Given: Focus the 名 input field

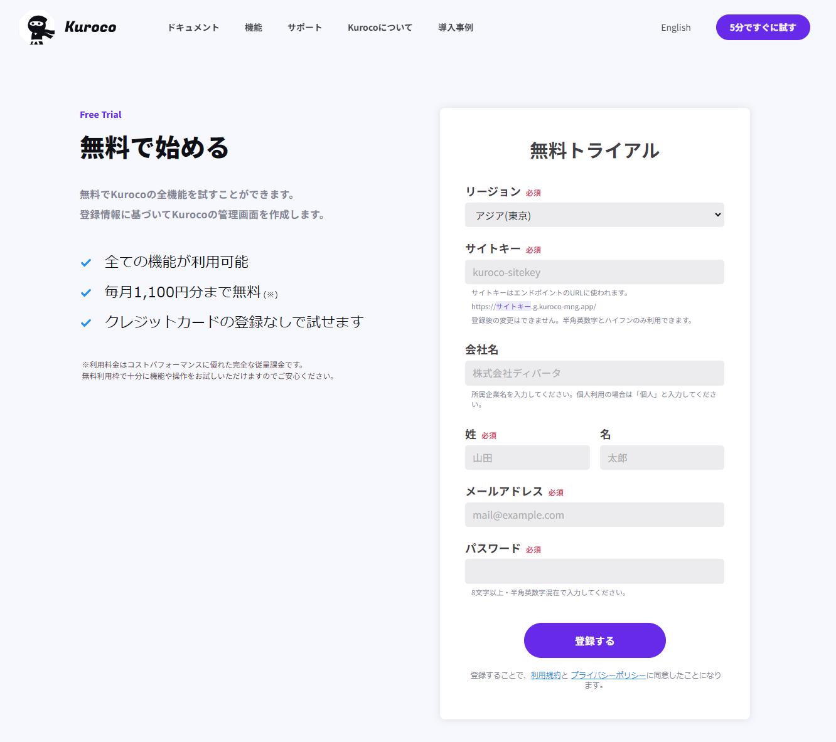Looking at the screenshot, I should [662, 458].
